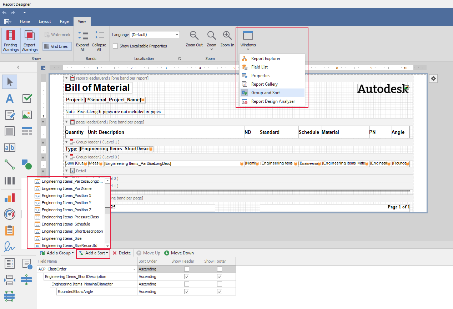Open the Layout ribbon tab

pyautogui.click(x=45, y=21)
